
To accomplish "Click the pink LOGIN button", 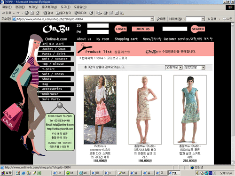I will click(121, 29).
